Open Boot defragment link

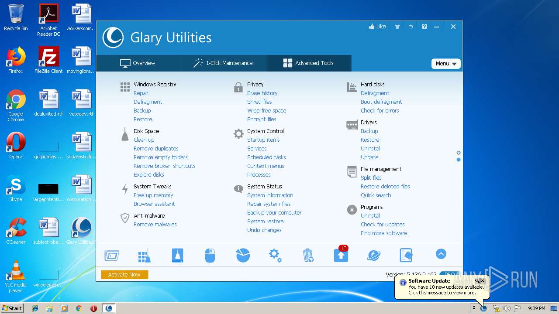381,102
